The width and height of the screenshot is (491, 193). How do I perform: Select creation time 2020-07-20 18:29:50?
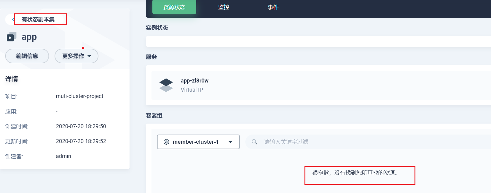click(81, 126)
